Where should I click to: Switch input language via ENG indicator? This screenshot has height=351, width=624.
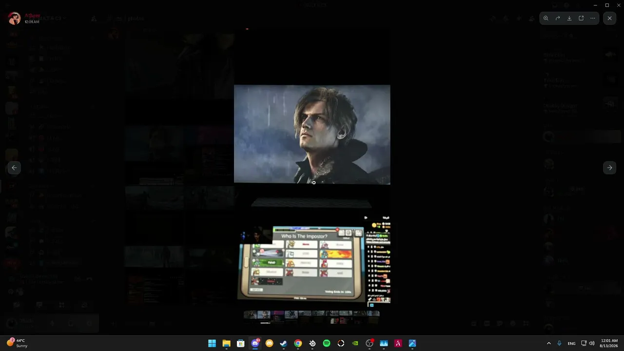[x=572, y=343]
